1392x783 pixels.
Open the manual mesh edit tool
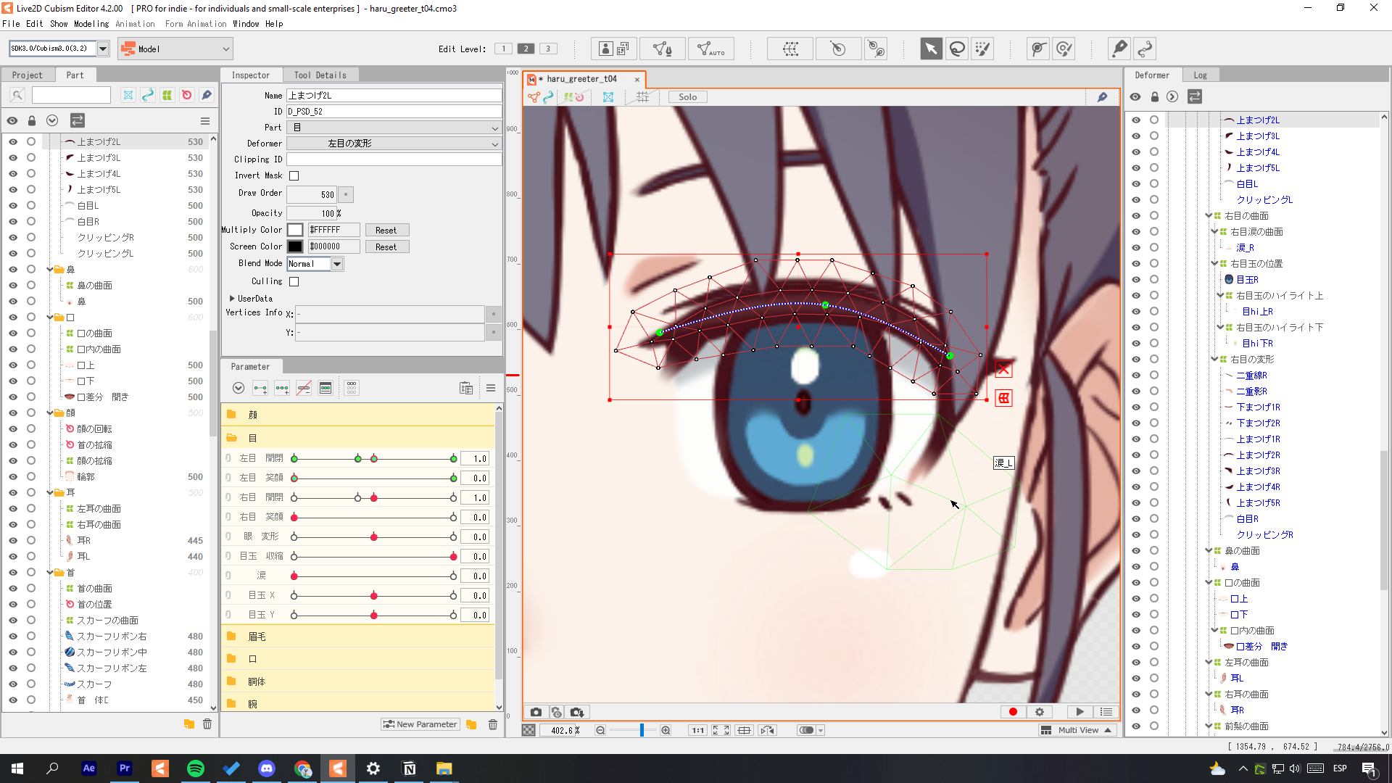(x=663, y=49)
